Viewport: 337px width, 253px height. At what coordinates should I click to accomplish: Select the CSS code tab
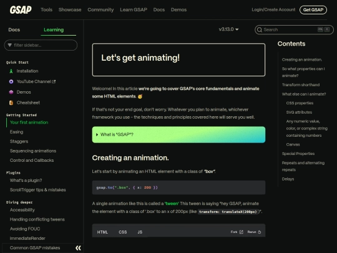123,232
